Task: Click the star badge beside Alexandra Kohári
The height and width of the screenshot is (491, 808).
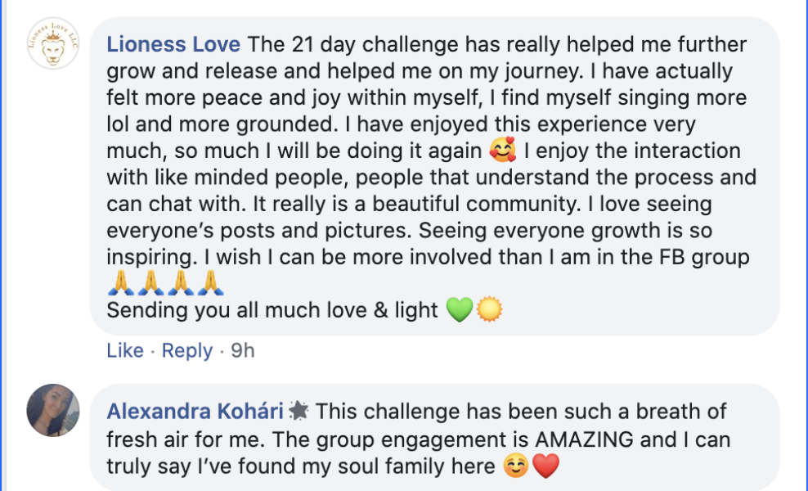Action: click(x=299, y=411)
